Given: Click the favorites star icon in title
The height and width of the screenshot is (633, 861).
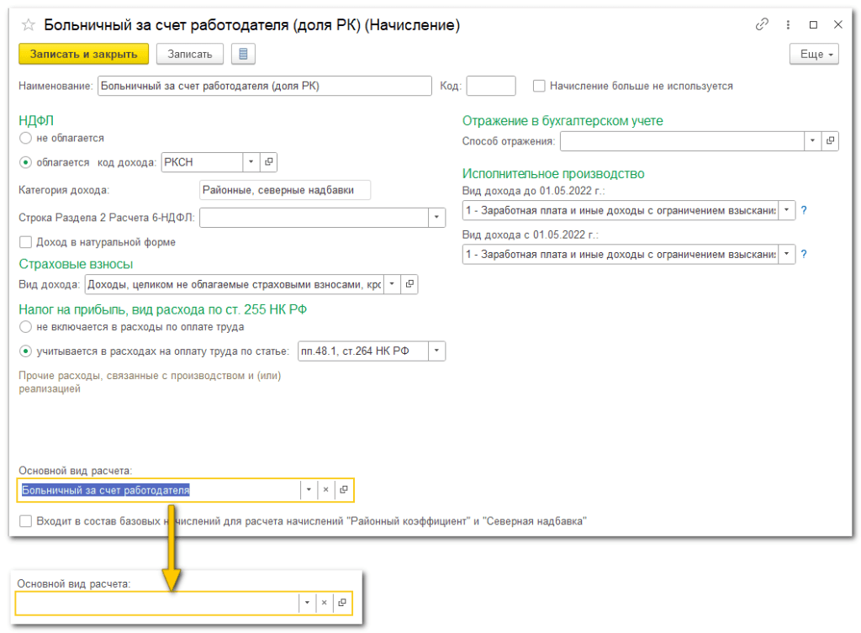Looking at the screenshot, I should coord(29,26).
